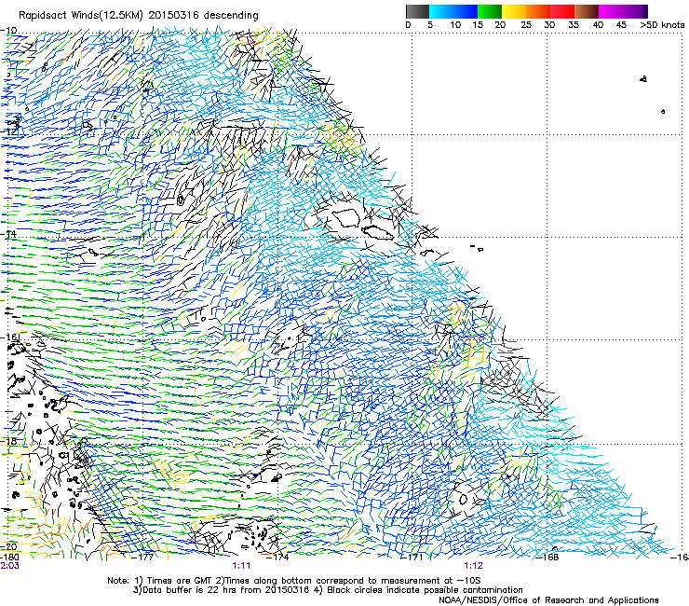
Task: Click the '10' legend scale label
Action: (x=455, y=25)
